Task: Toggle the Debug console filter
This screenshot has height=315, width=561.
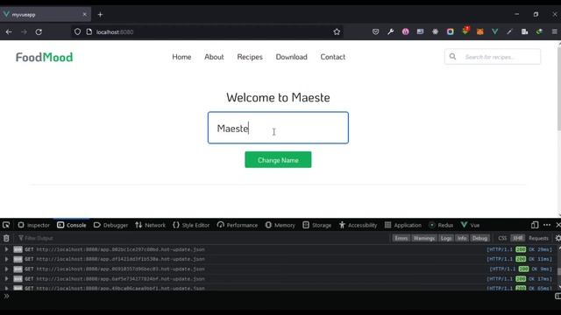Action: tap(479, 238)
